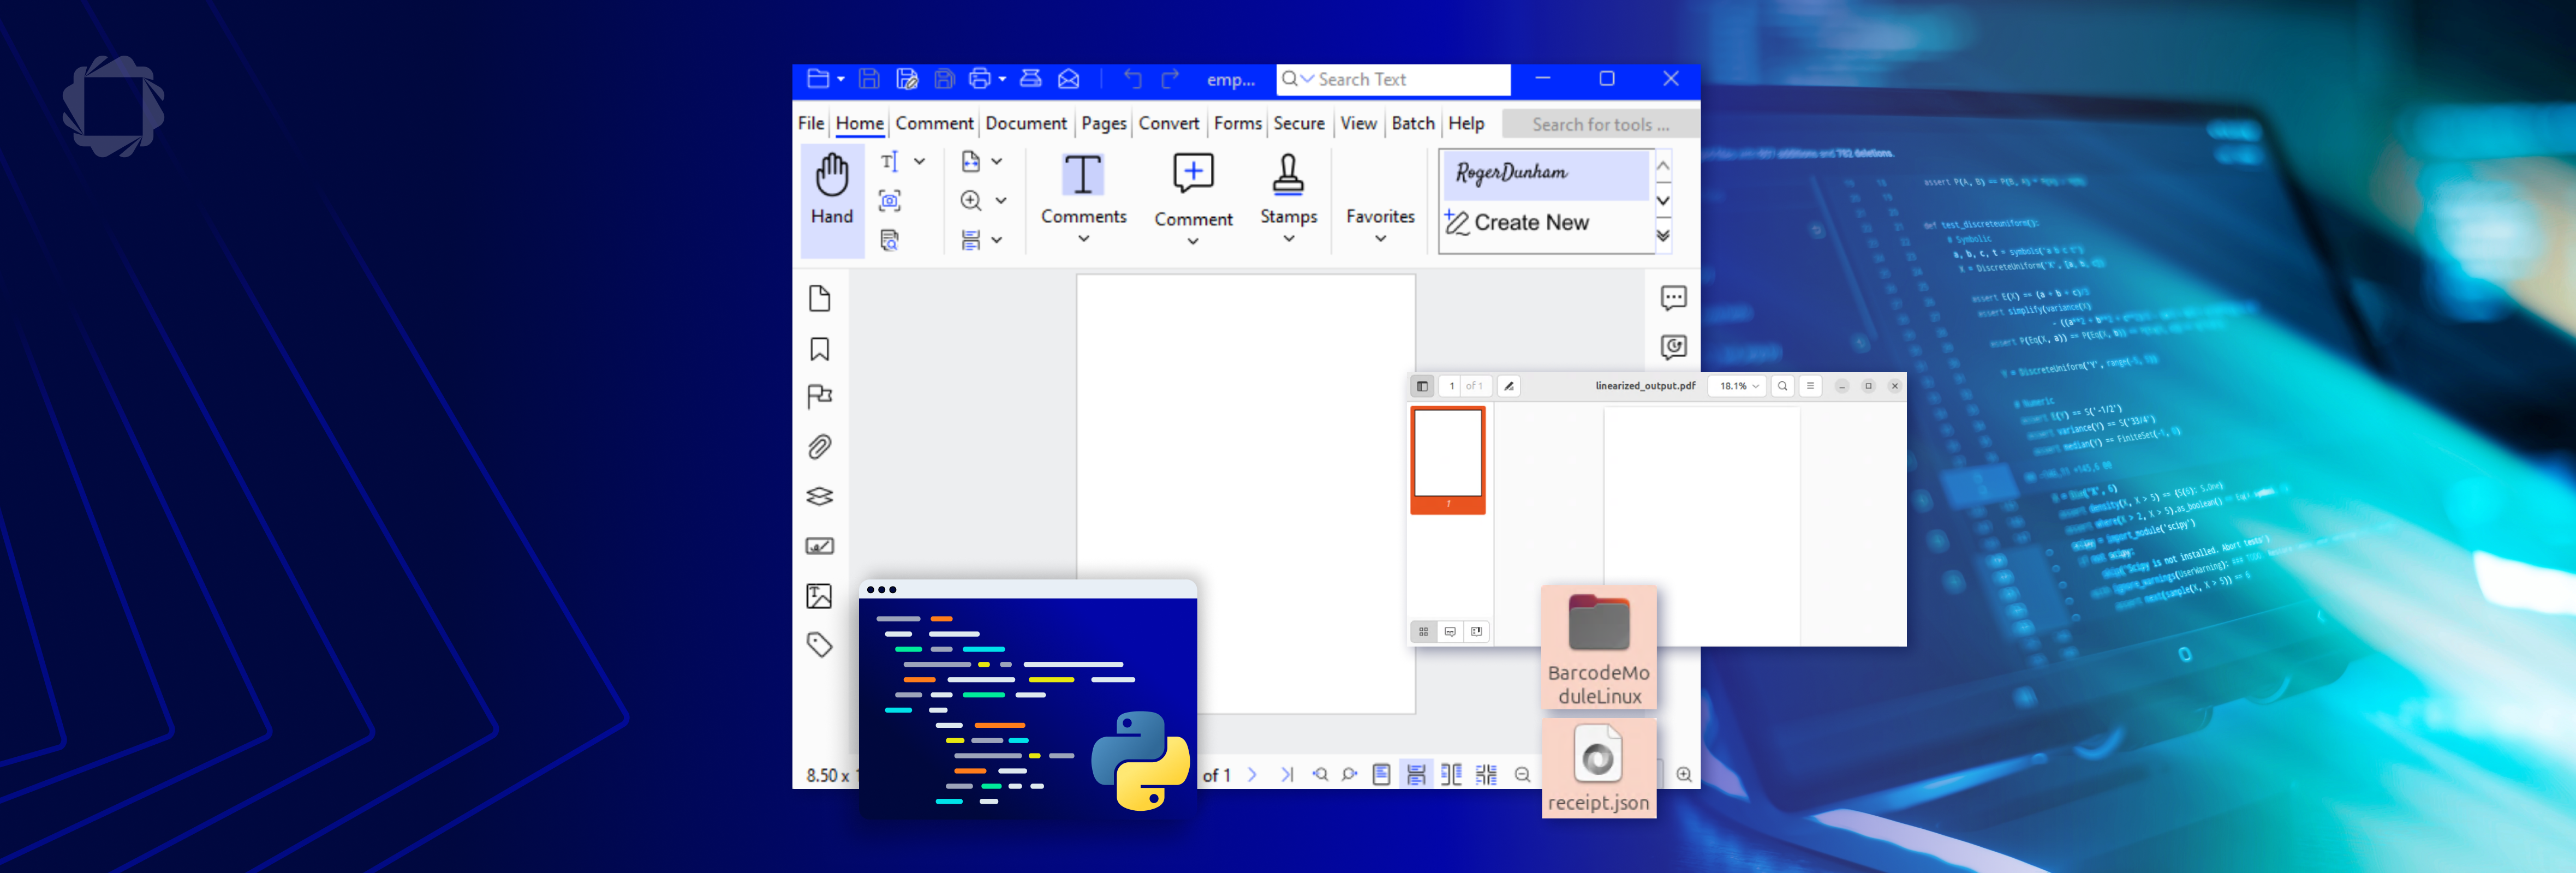Click the Stamps tool icon
2576x873 pixels.
pos(1287,176)
